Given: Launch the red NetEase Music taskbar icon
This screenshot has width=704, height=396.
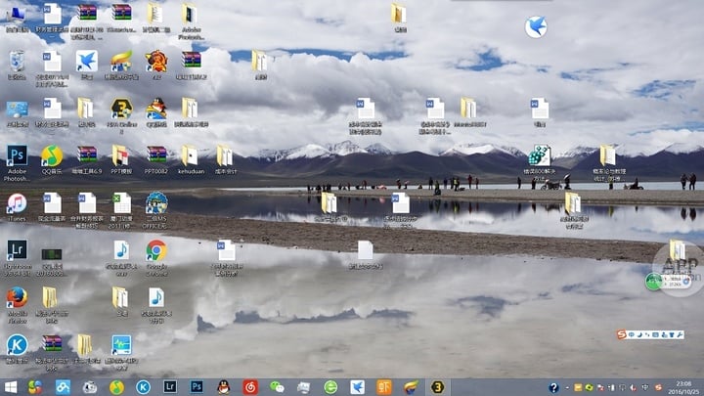Looking at the screenshot, I should click(250, 387).
